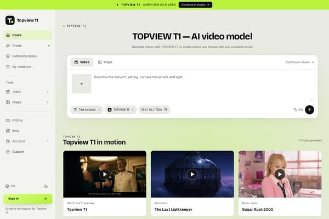Open T1 video previews link

tap(310, 140)
